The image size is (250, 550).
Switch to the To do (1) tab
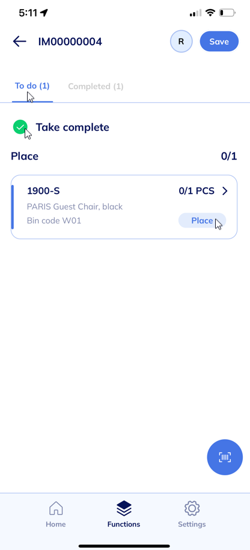point(32,86)
